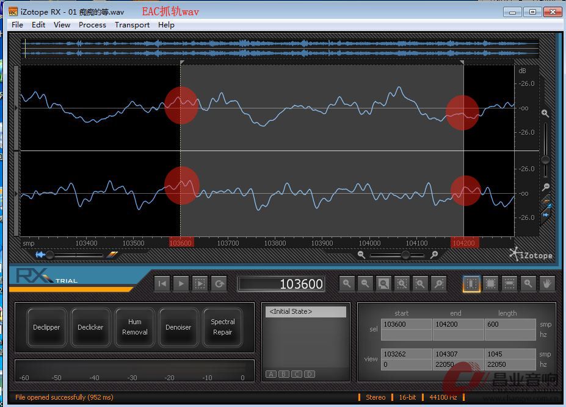
Task: Click the view start field 103262
Action: point(407,354)
